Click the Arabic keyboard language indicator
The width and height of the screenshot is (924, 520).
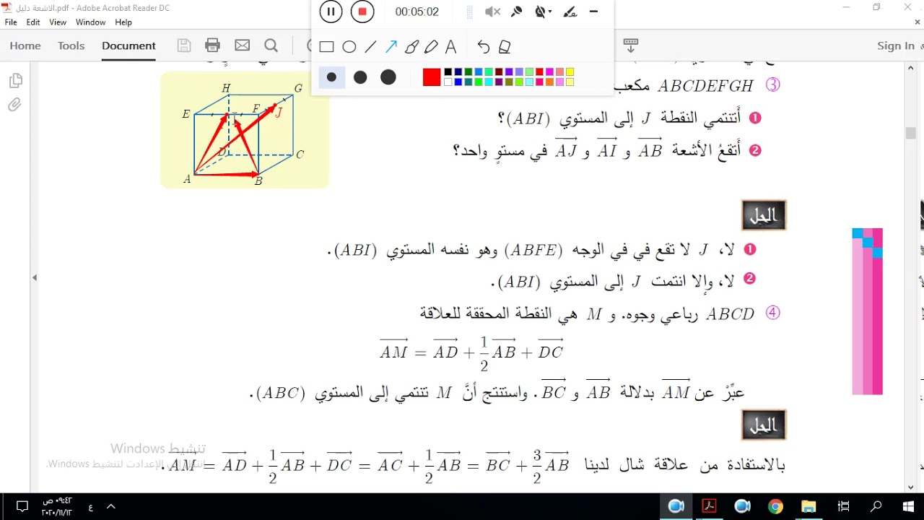point(90,507)
